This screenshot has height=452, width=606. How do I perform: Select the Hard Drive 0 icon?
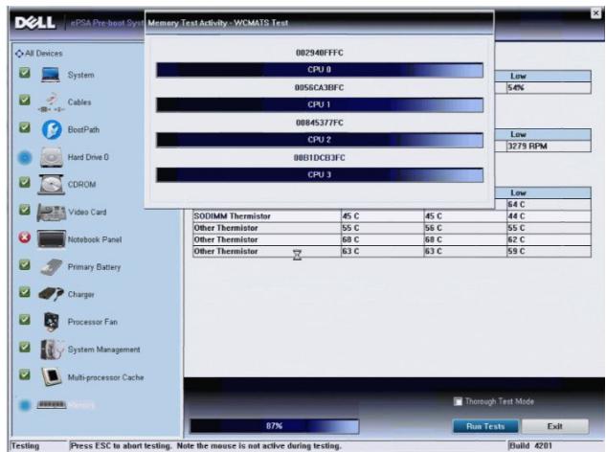tap(52, 157)
